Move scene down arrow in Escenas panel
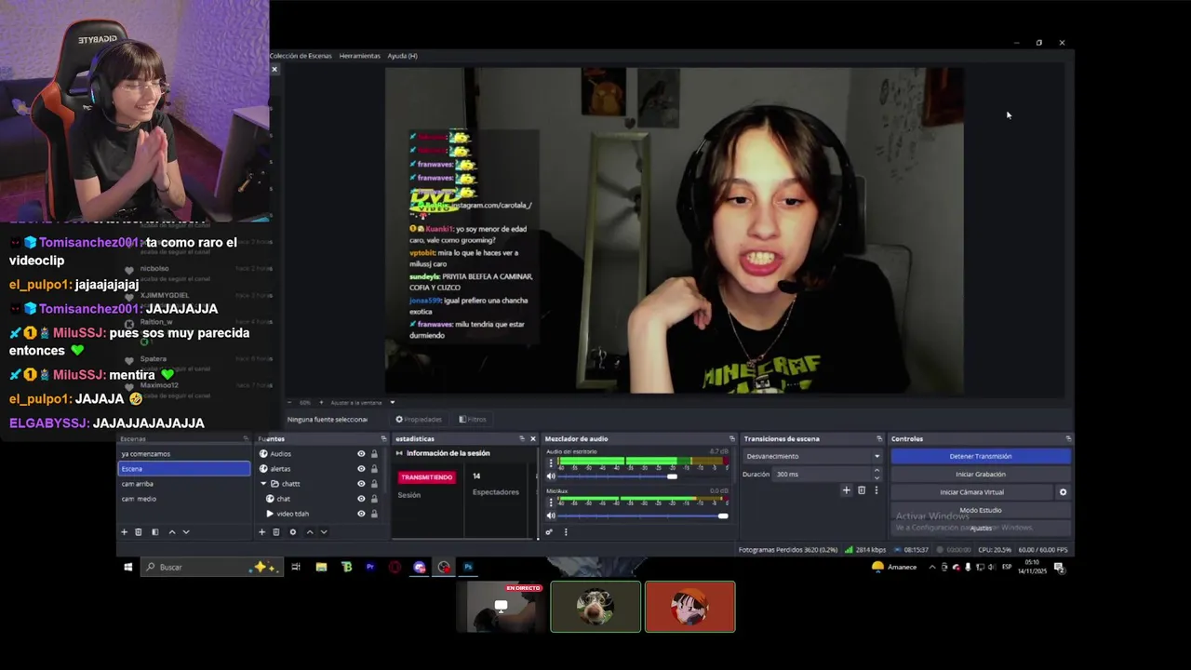This screenshot has width=1191, height=670. (x=186, y=532)
